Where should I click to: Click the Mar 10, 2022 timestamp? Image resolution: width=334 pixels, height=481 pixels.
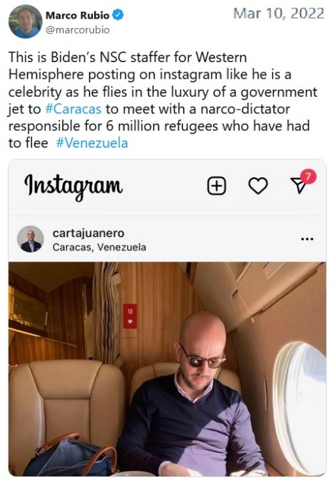[x=279, y=13]
